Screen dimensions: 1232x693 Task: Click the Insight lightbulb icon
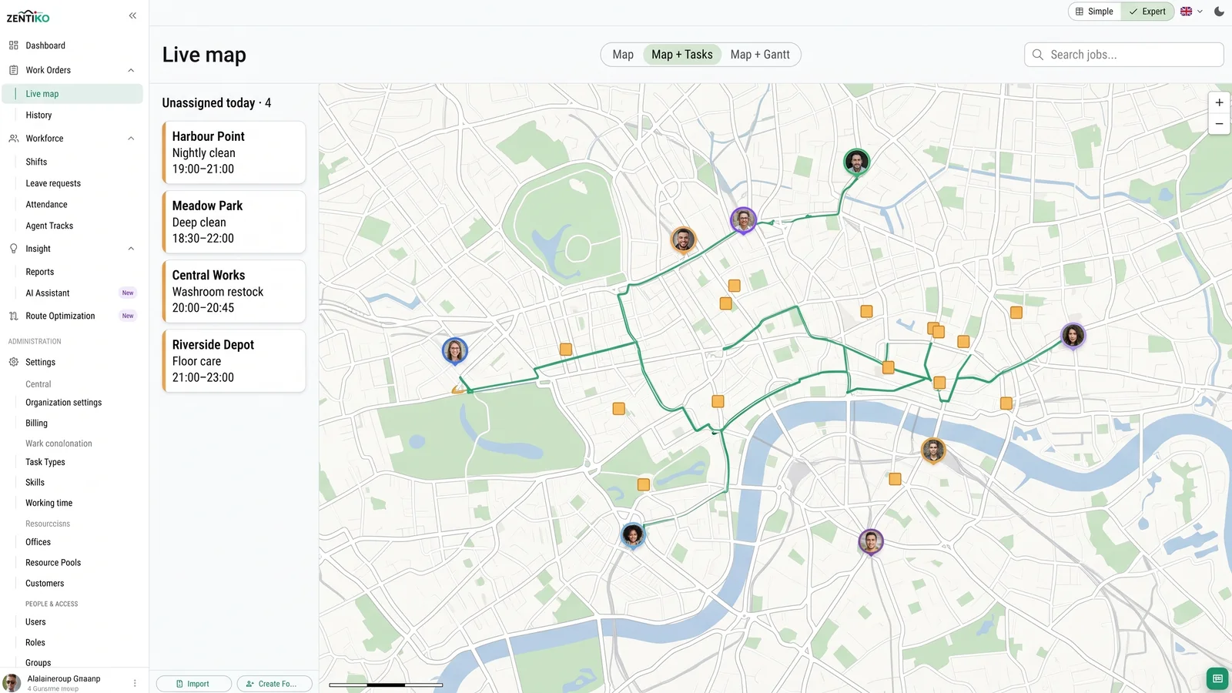(x=14, y=249)
